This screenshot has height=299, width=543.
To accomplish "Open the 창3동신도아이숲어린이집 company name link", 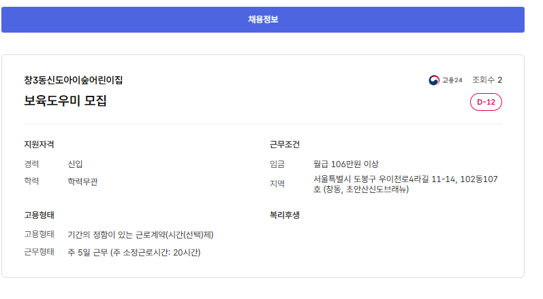I will pyautogui.click(x=74, y=80).
